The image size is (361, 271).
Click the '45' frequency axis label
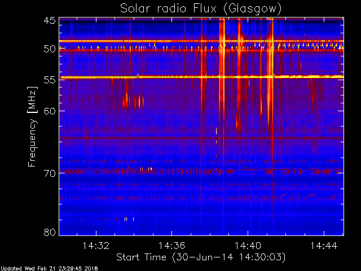[50, 21]
